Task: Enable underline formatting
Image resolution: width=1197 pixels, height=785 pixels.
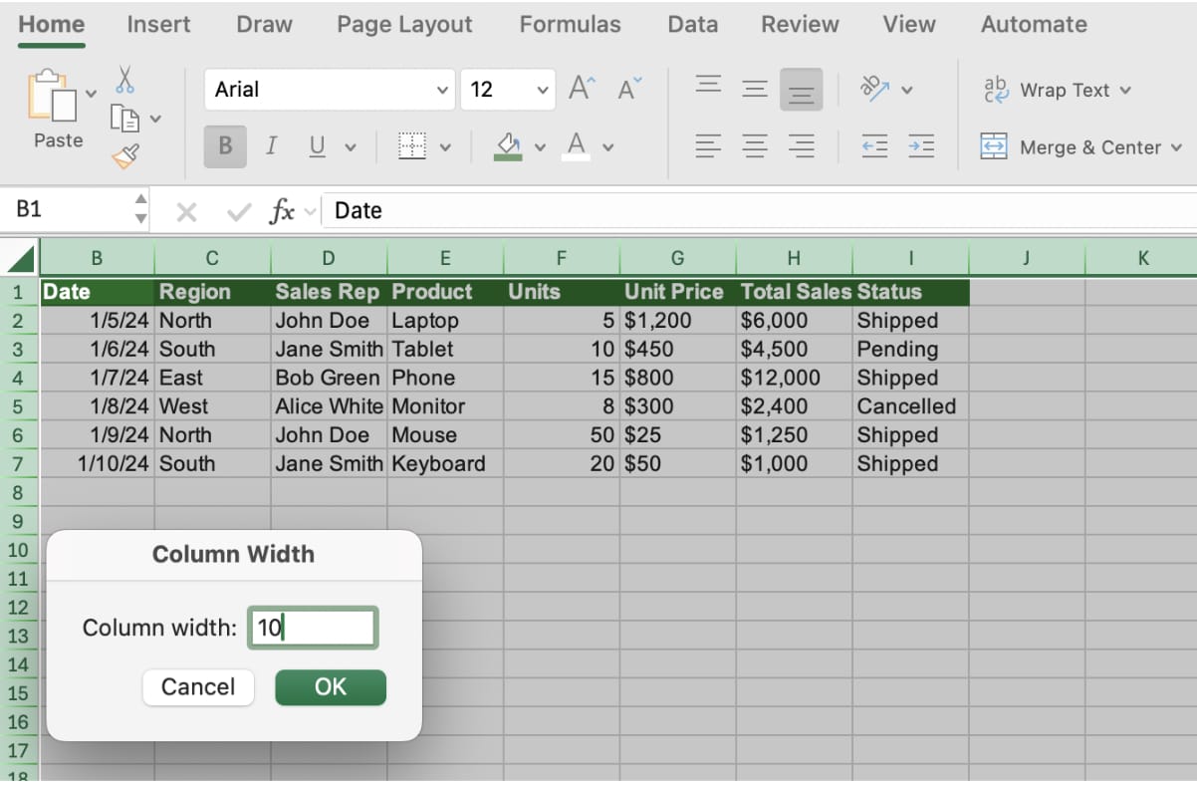Action: click(315, 146)
